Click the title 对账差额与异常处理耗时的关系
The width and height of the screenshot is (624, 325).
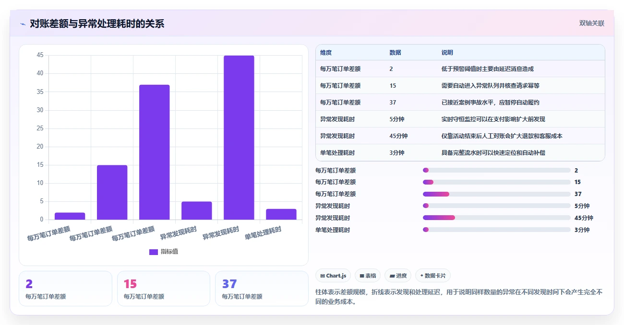coord(97,23)
